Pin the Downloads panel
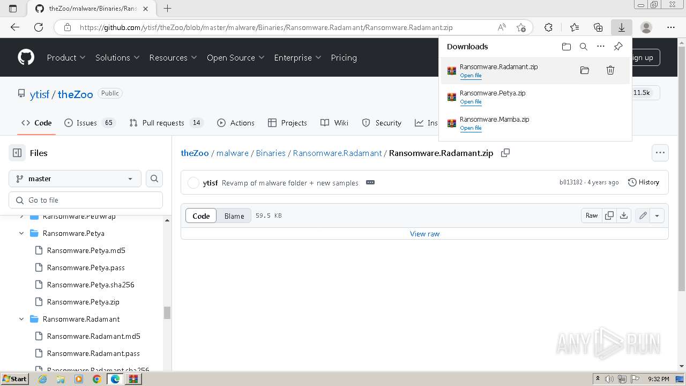 point(618,47)
